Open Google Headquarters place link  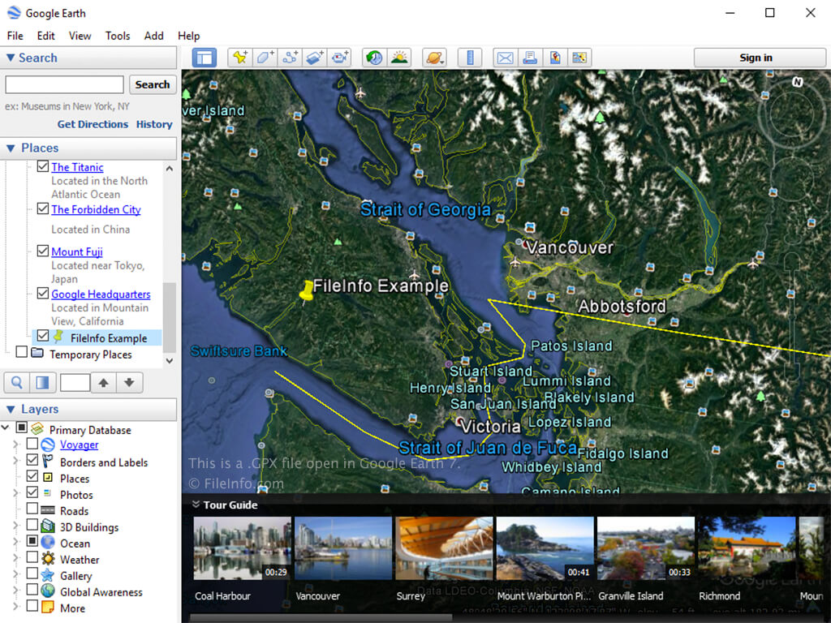pyautogui.click(x=101, y=294)
